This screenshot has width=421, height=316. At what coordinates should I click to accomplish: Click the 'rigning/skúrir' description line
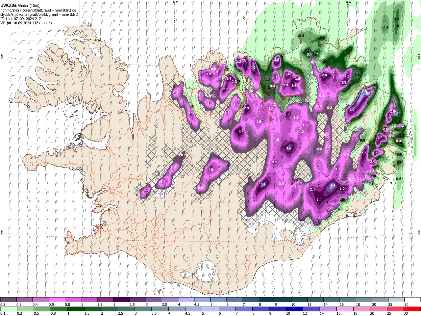(x=38, y=10)
